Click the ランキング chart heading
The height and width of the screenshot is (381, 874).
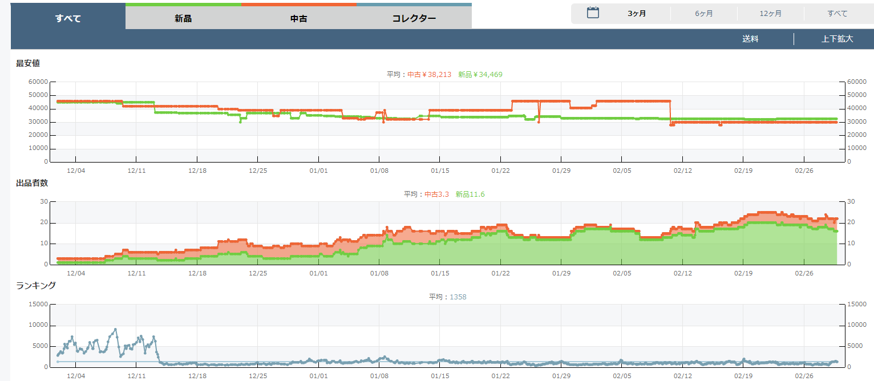pyautogui.click(x=36, y=286)
